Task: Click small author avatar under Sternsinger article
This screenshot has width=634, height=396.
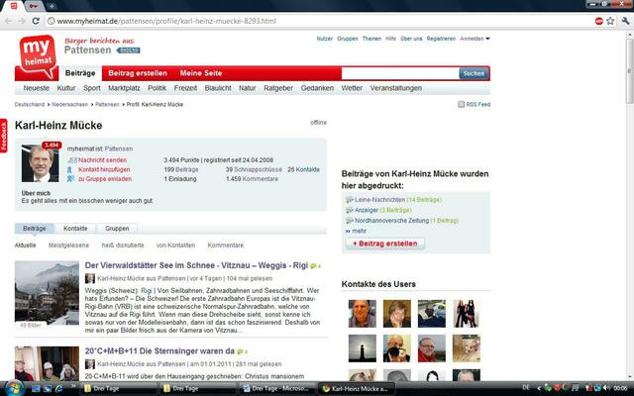Action: coord(90,363)
